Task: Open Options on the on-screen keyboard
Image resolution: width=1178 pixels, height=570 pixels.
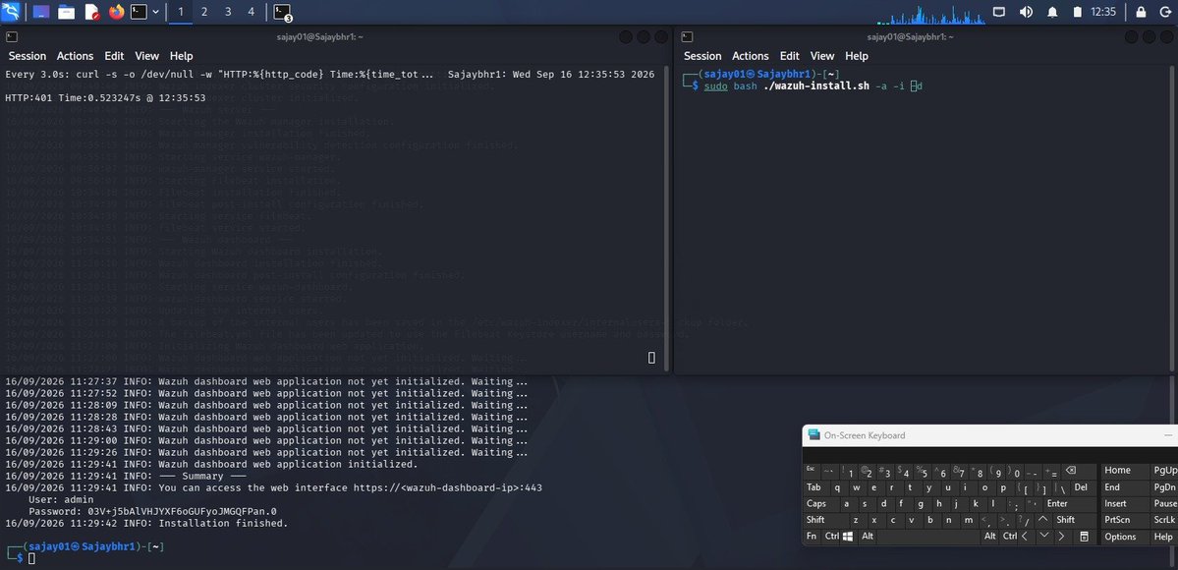Action: point(1120,537)
